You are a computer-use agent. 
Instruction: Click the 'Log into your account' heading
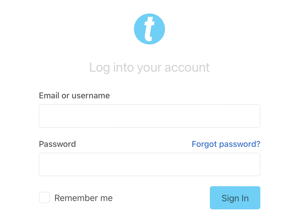(x=149, y=67)
